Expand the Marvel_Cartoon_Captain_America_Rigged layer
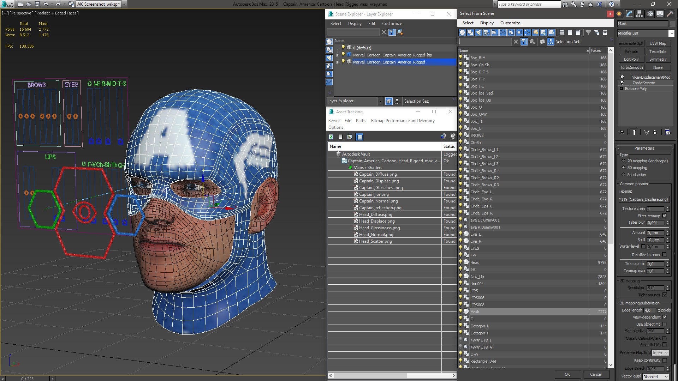Screen dimensions: 678x381 pos(337,62)
